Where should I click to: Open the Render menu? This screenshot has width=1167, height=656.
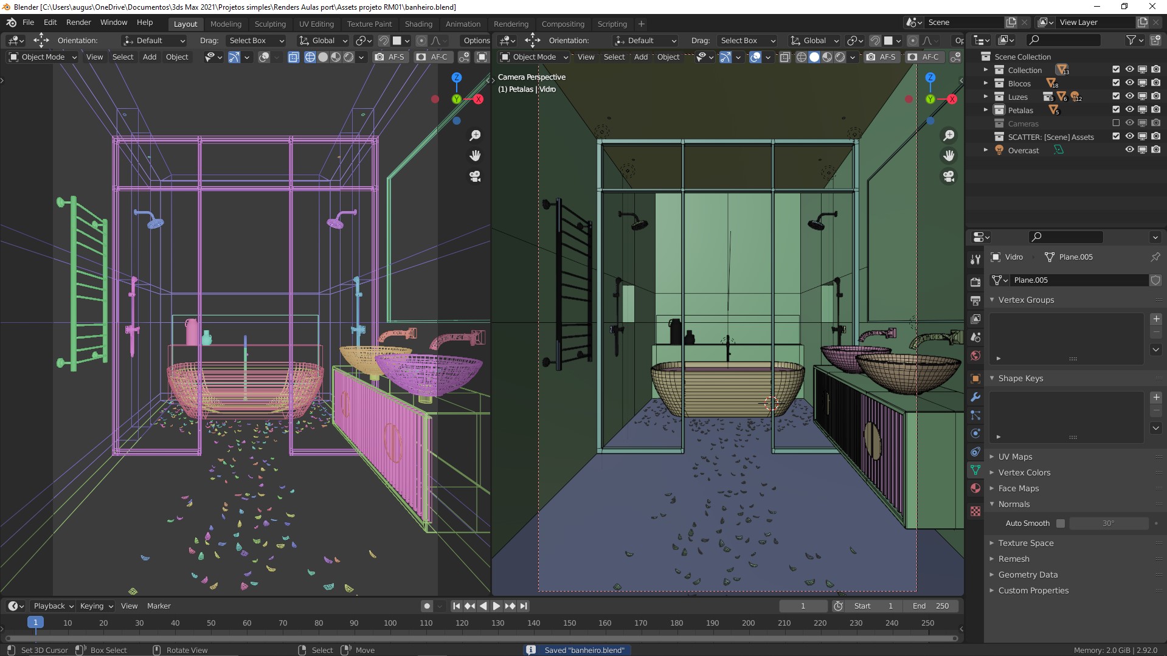pyautogui.click(x=78, y=22)
